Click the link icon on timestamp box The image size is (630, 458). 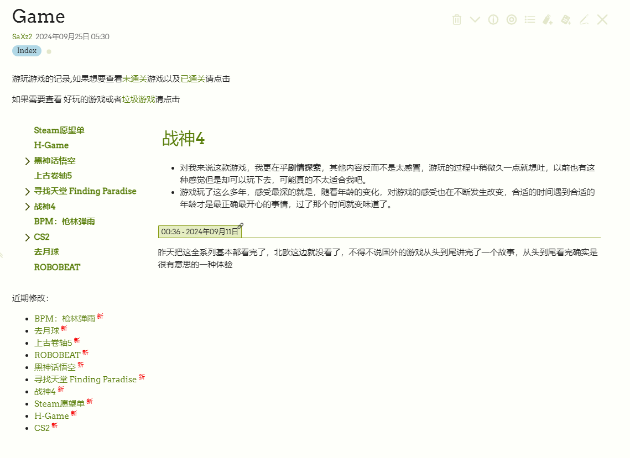[241, 225]
